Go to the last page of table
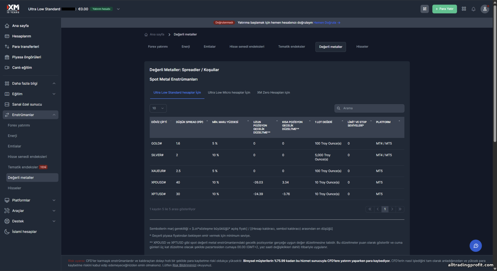Image resolution: width=497 pixels, height=271 pixels. [x=400, y=209]
